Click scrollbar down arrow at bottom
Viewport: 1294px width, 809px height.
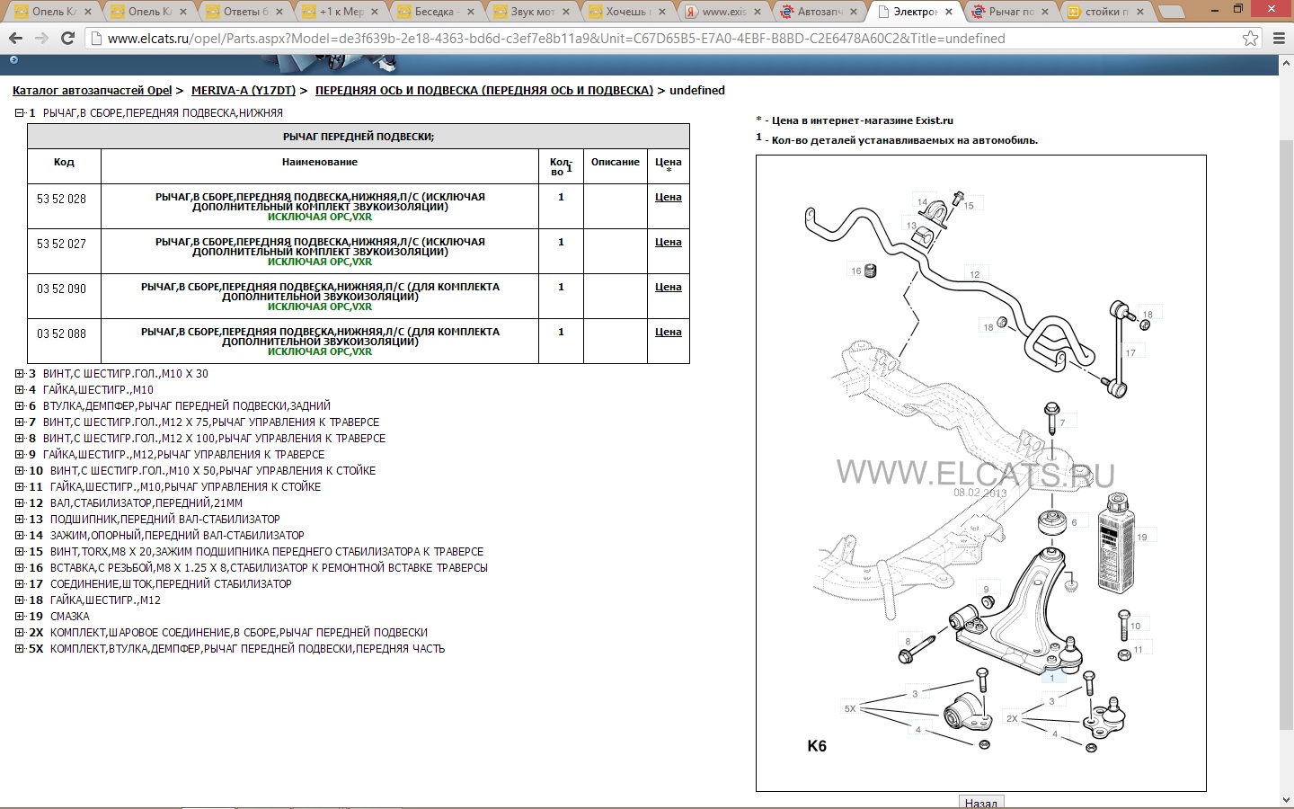1286,800
